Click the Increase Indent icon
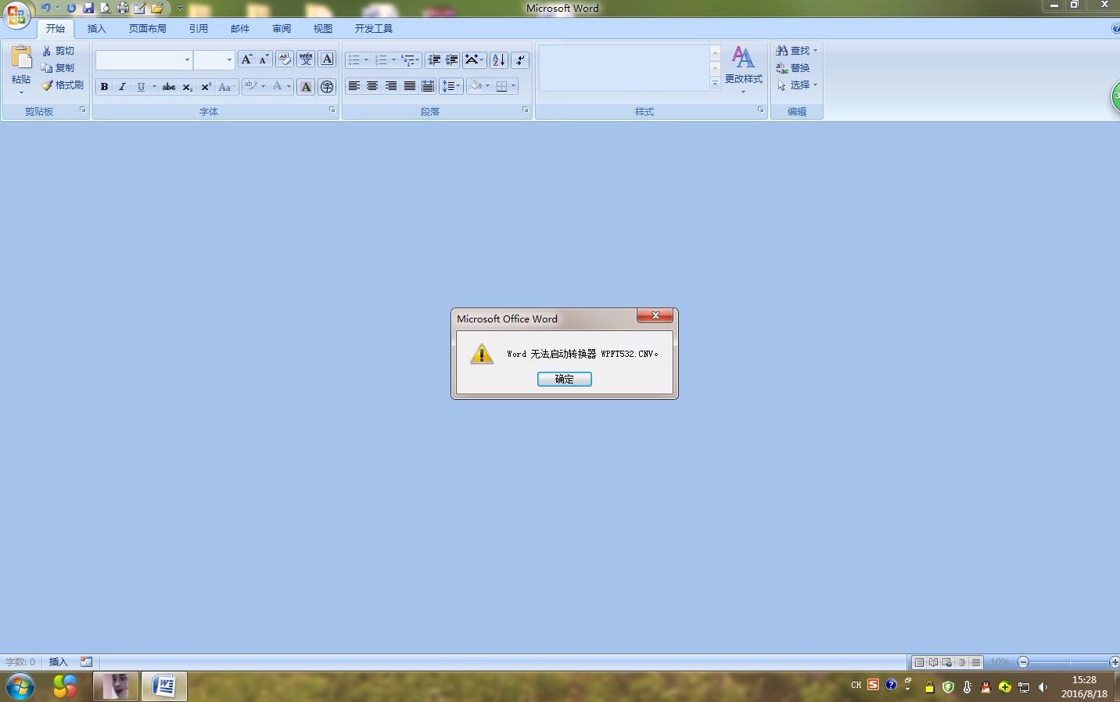 coord(452,59)
